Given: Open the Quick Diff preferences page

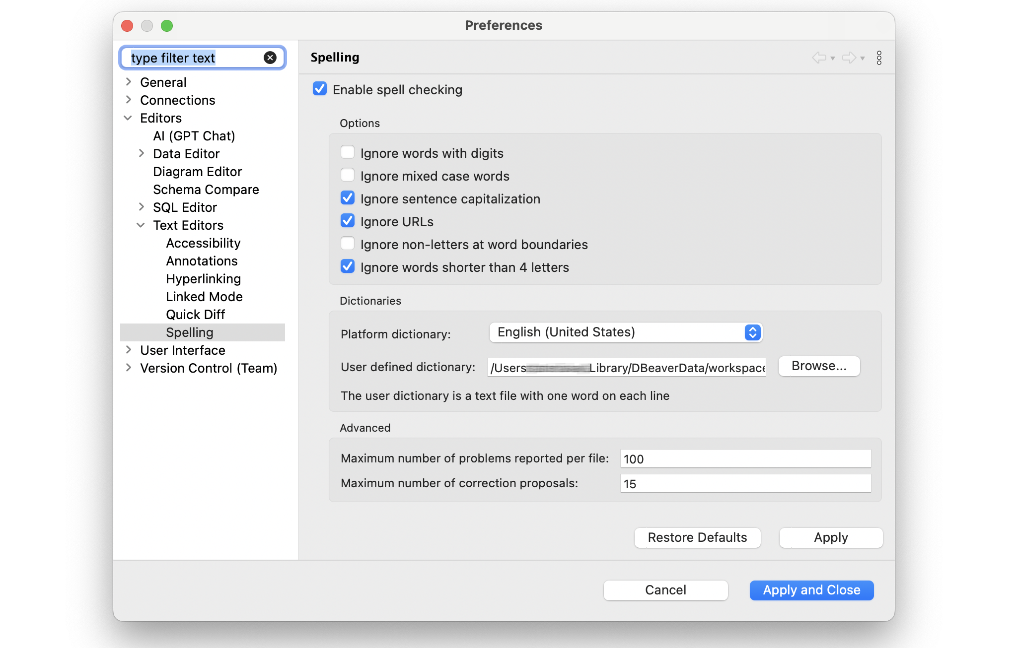Looking at the screenshot, I should (x=195, y=315).
